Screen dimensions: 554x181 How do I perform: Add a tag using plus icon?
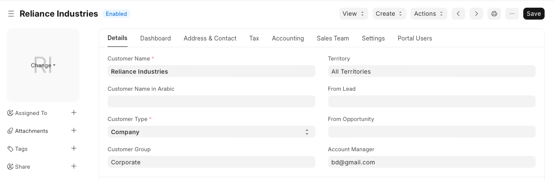74,149
